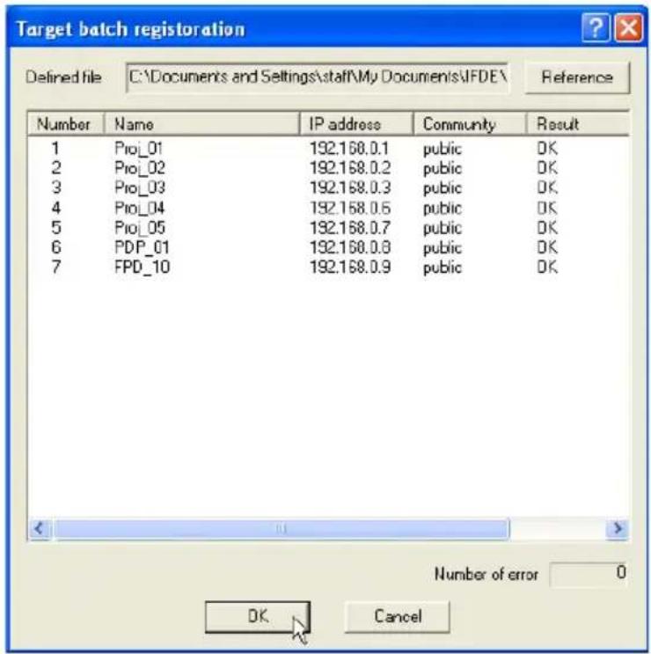Click the Cancel button
The image size is (651, 654).
[398, 616]
